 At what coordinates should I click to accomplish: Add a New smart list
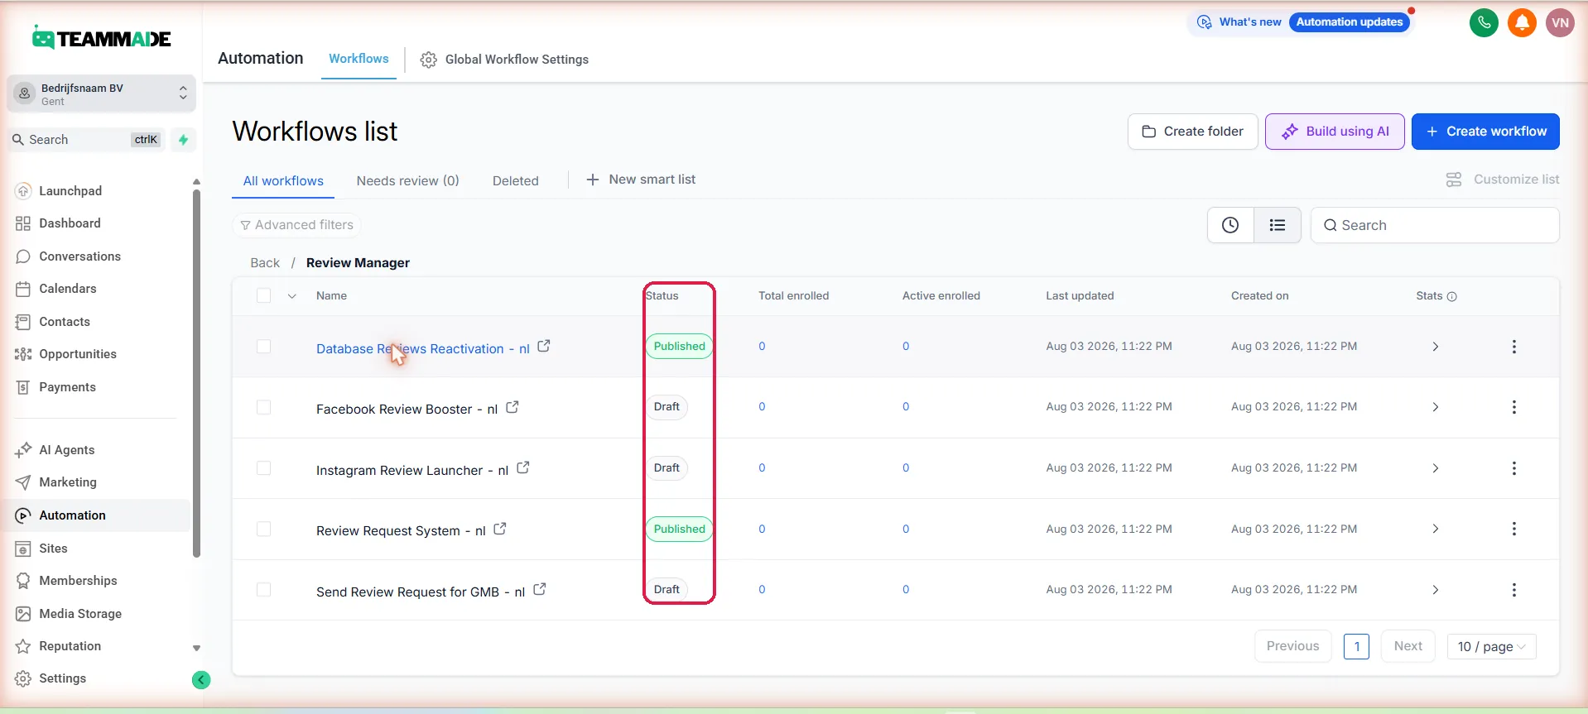tap(641, 180)
